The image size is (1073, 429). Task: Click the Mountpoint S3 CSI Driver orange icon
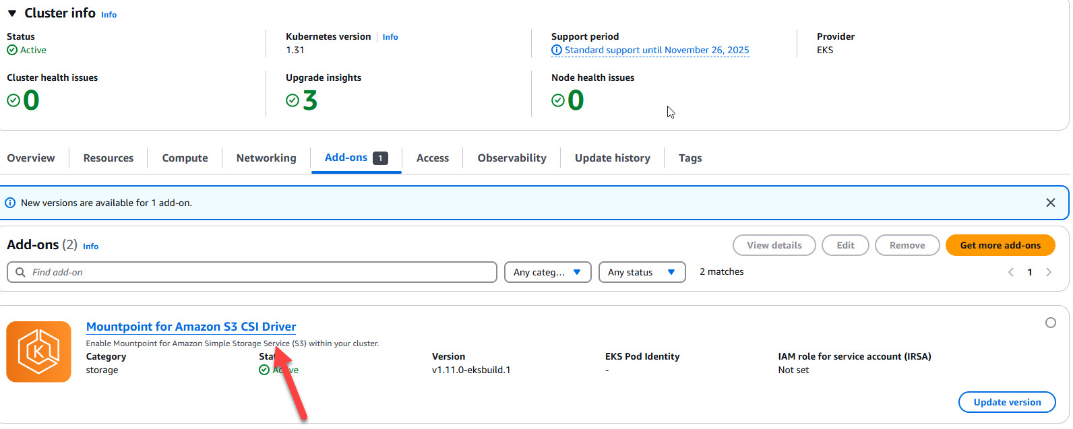(x=39, y=352)
